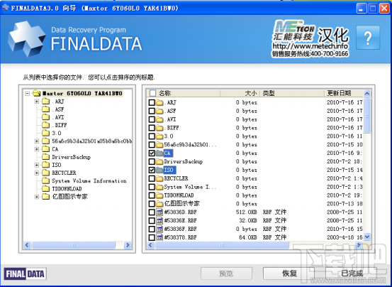This screenshot has height=287, width=392.
Task: Select the DriversBackup label in folder tree
Action: (72, 157)
